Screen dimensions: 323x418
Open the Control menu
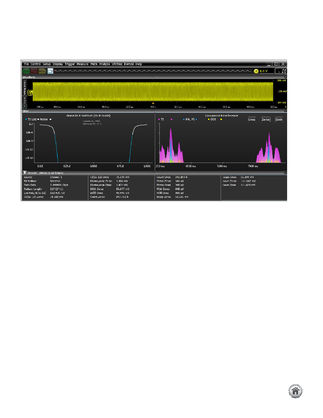(36, 64)
